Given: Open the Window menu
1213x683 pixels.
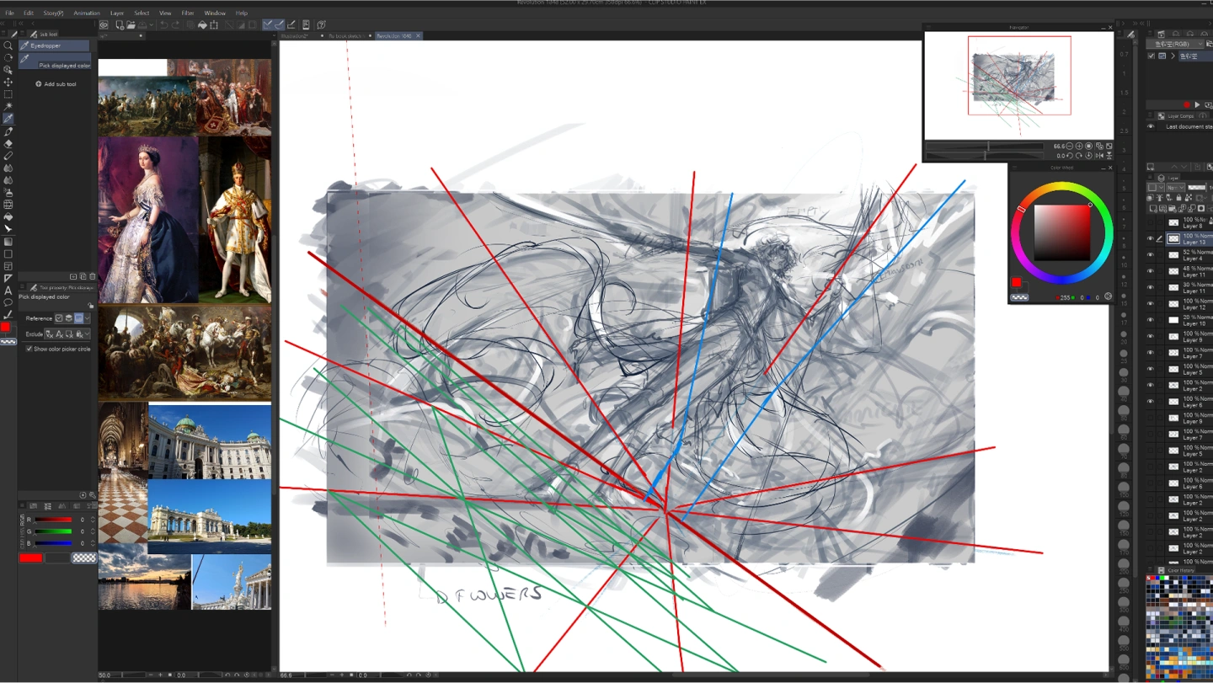Looking at the screenshot, I should tap(215, 13).
